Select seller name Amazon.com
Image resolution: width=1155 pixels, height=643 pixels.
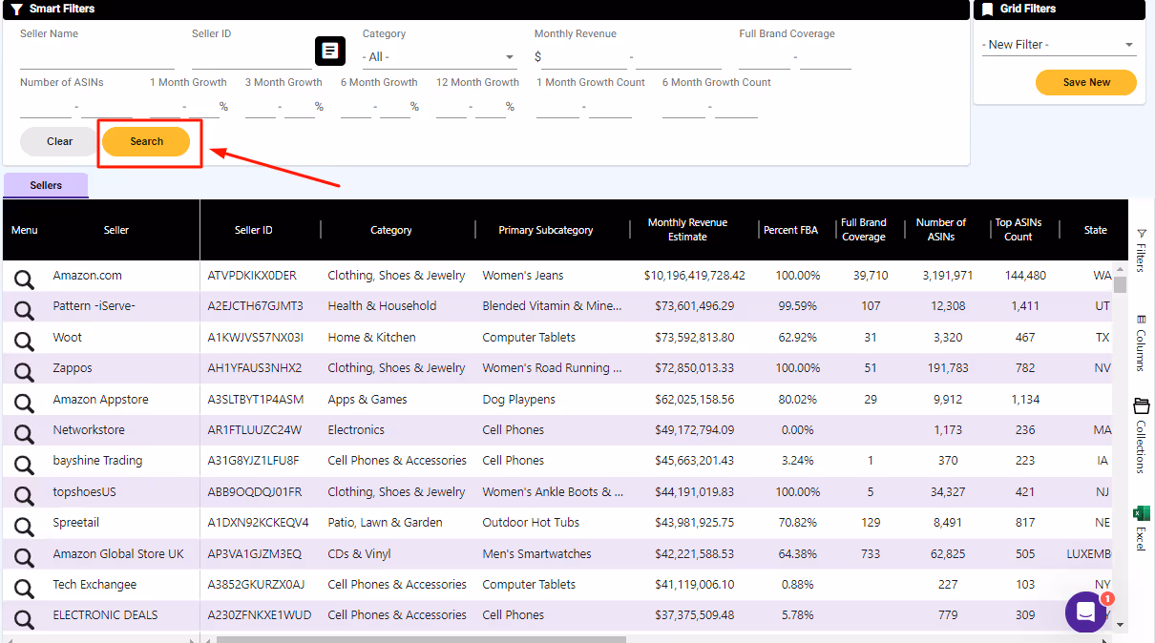[88, 276]
